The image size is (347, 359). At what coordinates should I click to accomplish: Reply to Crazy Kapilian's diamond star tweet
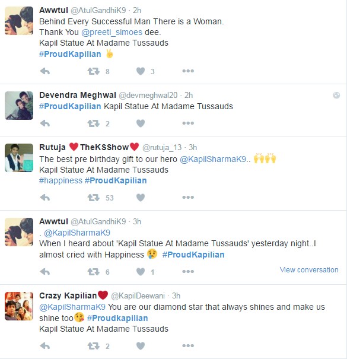pos(45,346)
